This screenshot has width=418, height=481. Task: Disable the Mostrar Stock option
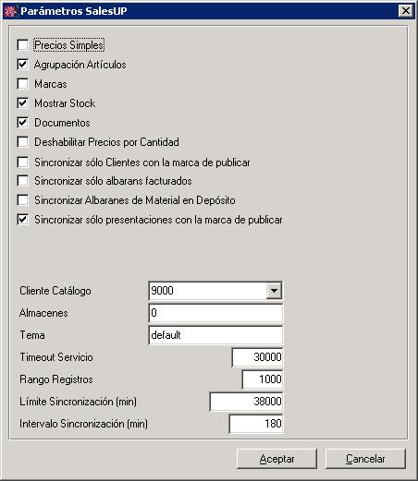23,103
